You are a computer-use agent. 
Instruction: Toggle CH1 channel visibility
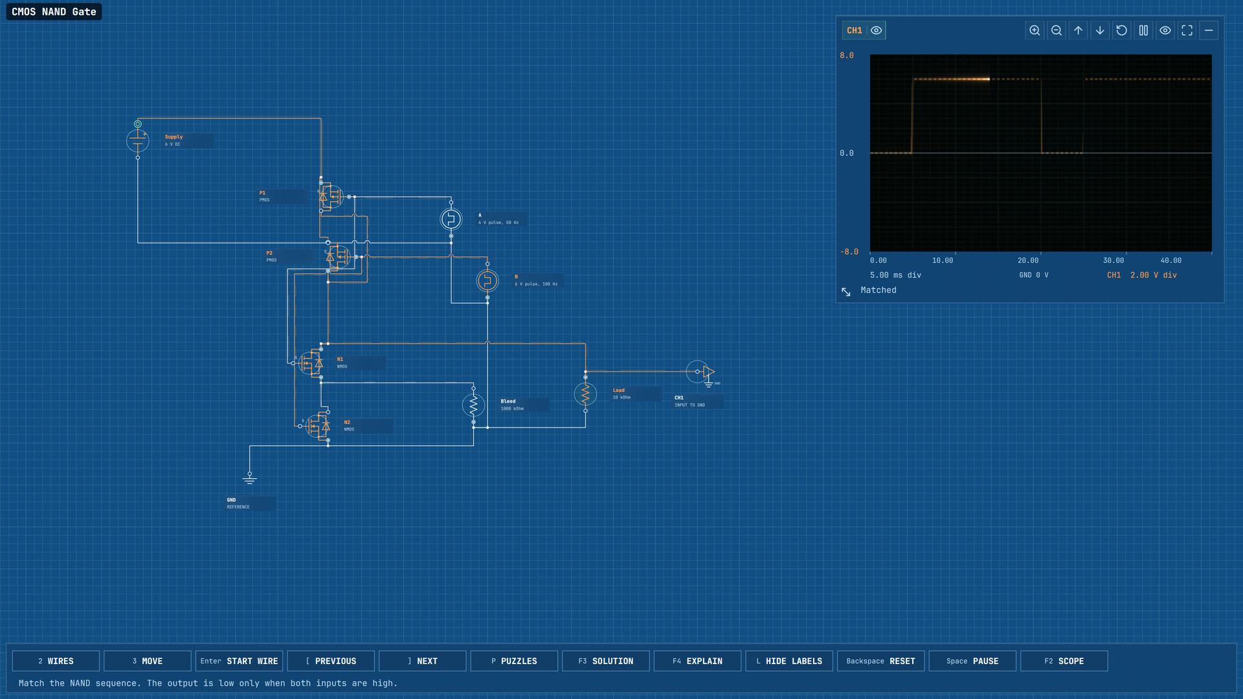pyautogui.click(x=877, y=30)
